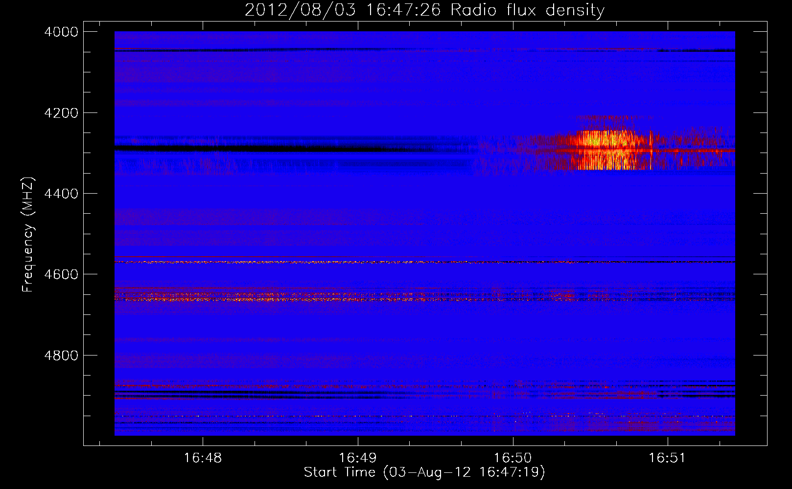Click the 4400 frequency tick label
Image resolution: width=792 pixels, height=489 pixels.
click(x=61, y=194)
